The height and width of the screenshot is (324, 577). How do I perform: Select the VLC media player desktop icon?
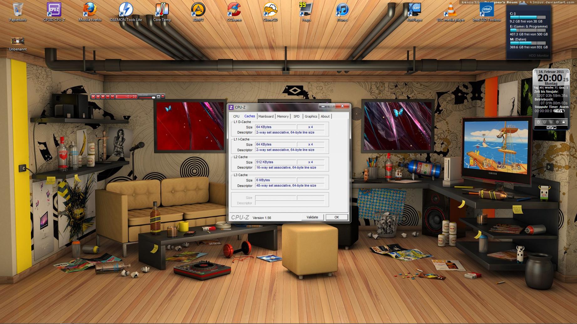(x=451, y=12)
